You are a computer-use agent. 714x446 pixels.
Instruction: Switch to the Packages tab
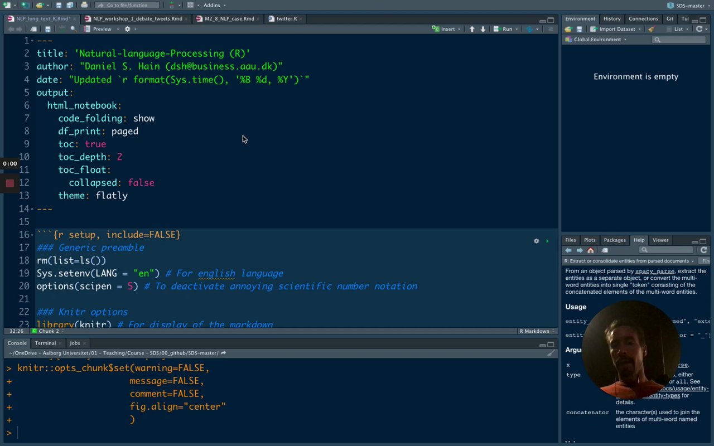pos(615,240)
